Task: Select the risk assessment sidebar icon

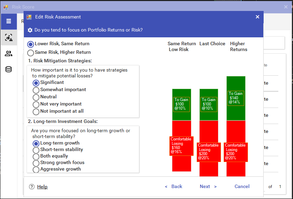Action: (9, 37)
